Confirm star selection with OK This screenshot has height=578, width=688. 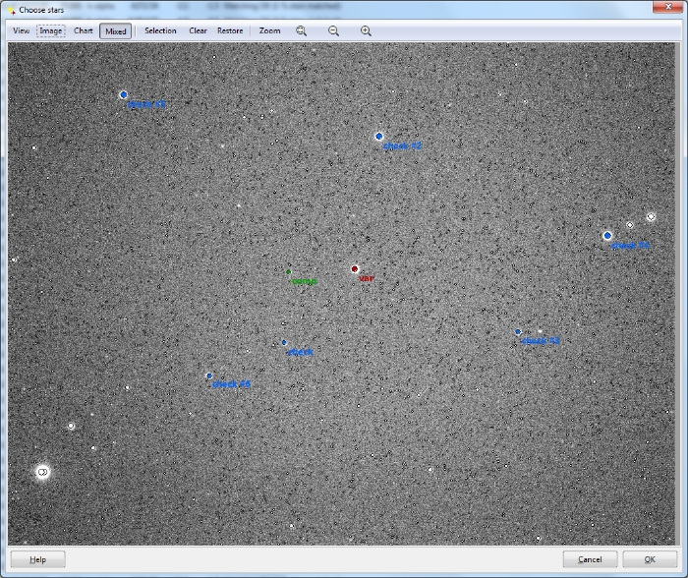tap(650, 559)
